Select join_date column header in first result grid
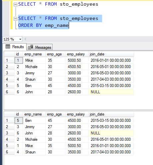The image size is (153, 165). pyautogui.click(x=111, y=54)
